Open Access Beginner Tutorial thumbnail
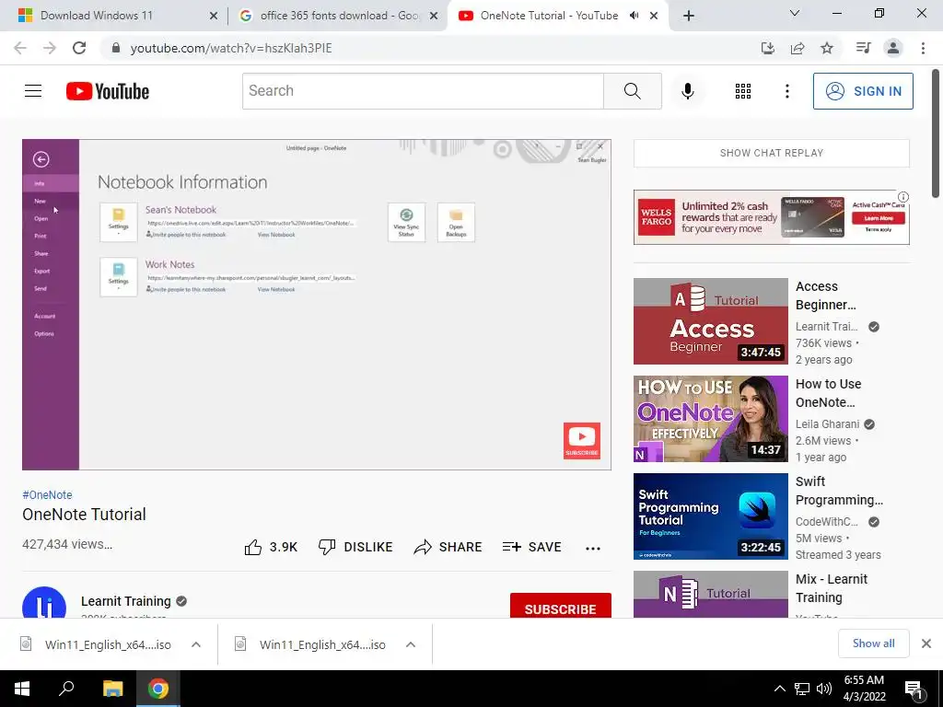Viewport: 943px width, 707px height. [x=710, y=321]
